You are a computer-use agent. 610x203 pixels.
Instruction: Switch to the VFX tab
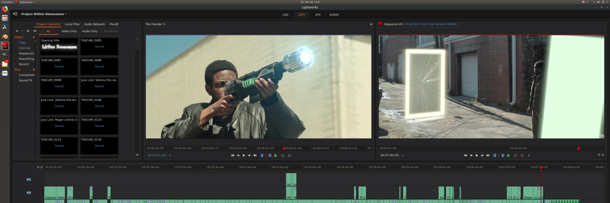pos(318,15)
